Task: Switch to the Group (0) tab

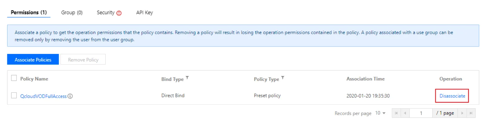Action: click(72, 12)
